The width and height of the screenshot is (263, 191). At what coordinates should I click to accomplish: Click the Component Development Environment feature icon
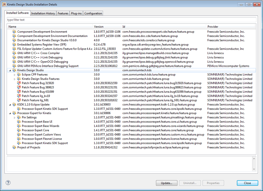[x=14, y=32]
